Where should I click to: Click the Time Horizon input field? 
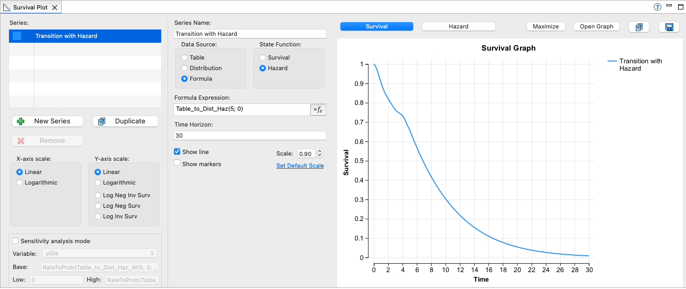[250, 136]
